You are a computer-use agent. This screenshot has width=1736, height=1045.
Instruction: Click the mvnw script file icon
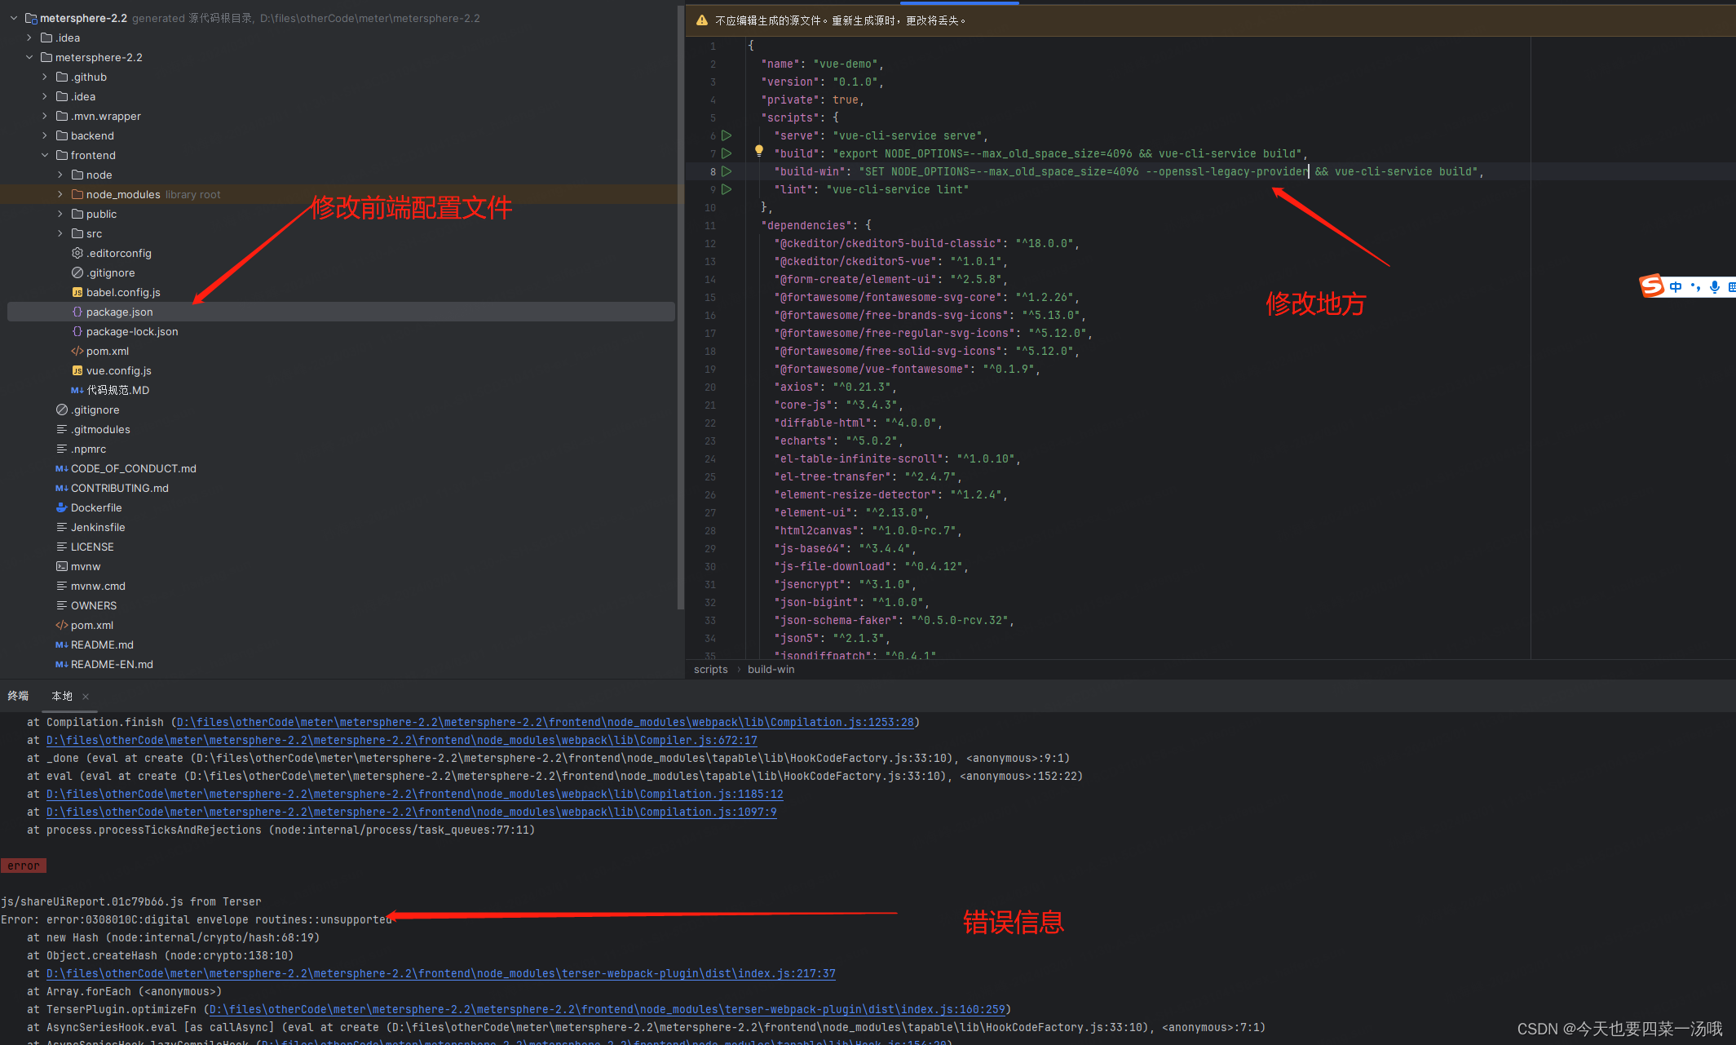(x=61, y=566)
